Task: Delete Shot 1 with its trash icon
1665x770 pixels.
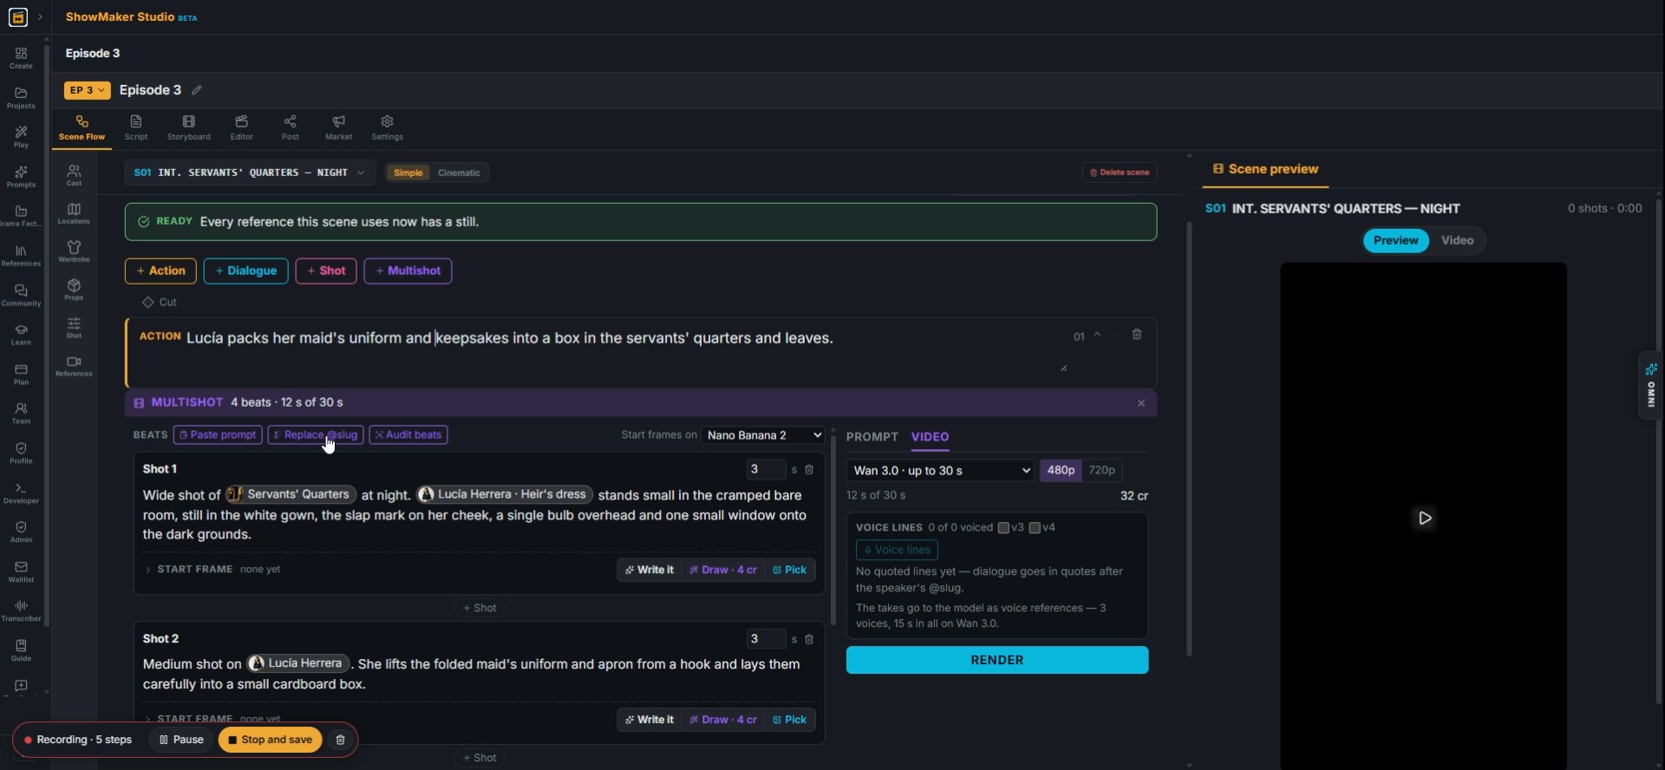Action: [x=809, y=469]
